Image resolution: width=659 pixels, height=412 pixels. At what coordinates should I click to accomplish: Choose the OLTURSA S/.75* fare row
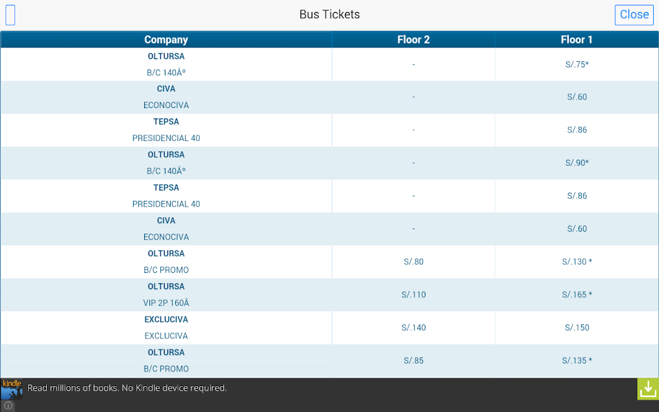(329, 64)
